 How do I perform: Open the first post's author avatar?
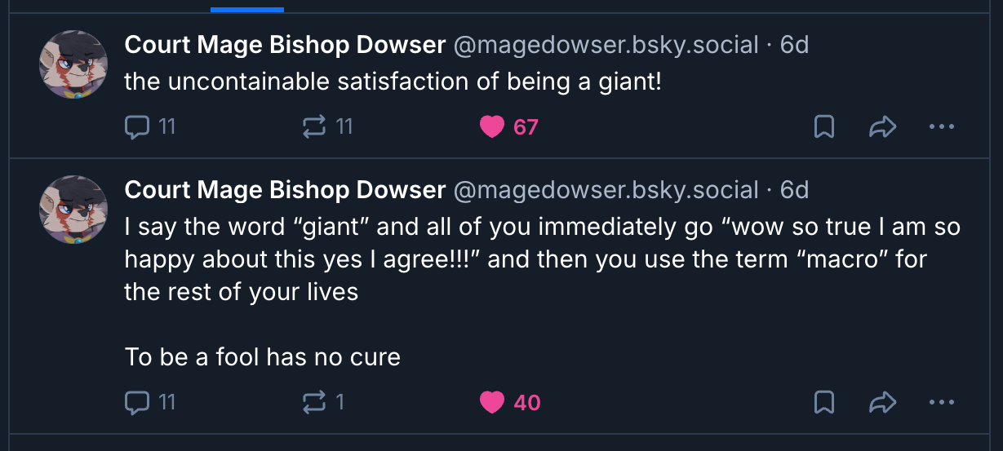[x=73, y=64]
